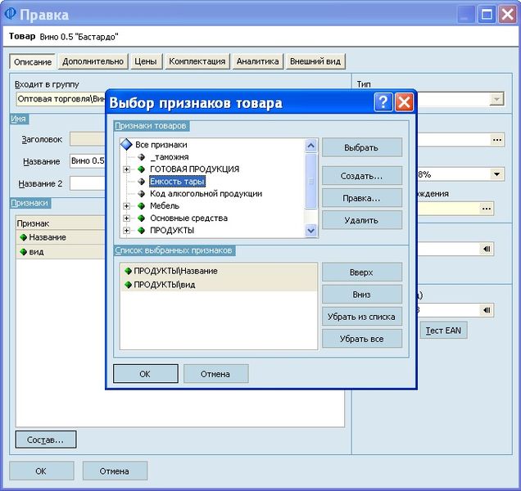Click the Убрать все button
Screen dimensions: 521x491
coord(361,339)
